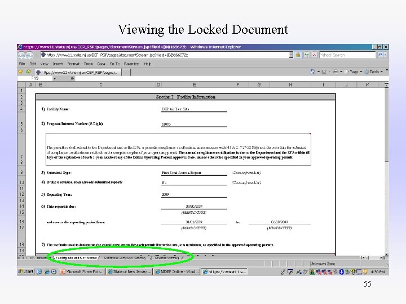Open the Print button dropdown arrow

[341, 72]
